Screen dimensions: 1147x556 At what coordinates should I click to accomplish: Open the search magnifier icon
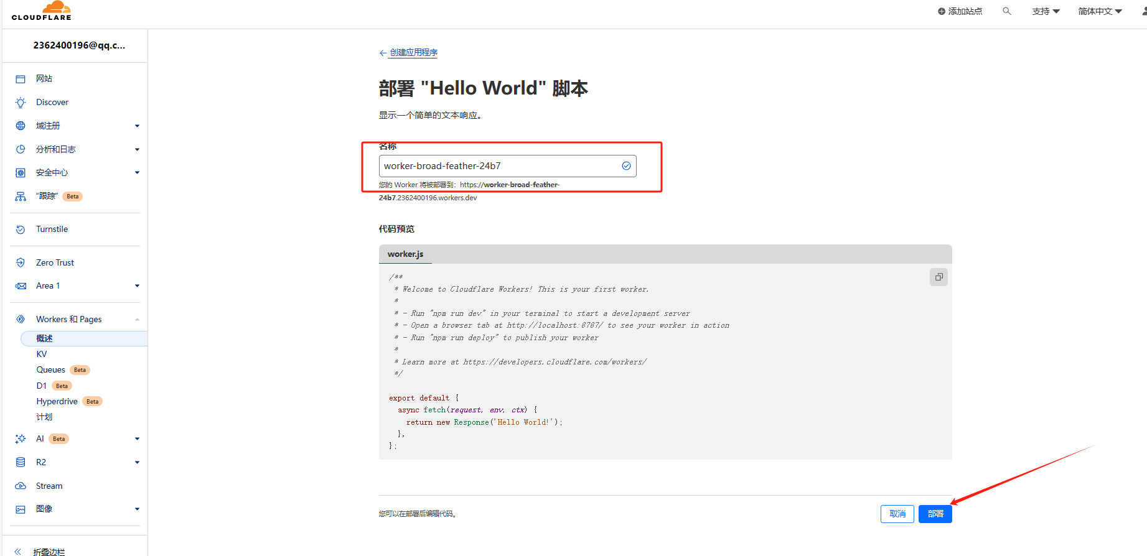[1006, 11]
